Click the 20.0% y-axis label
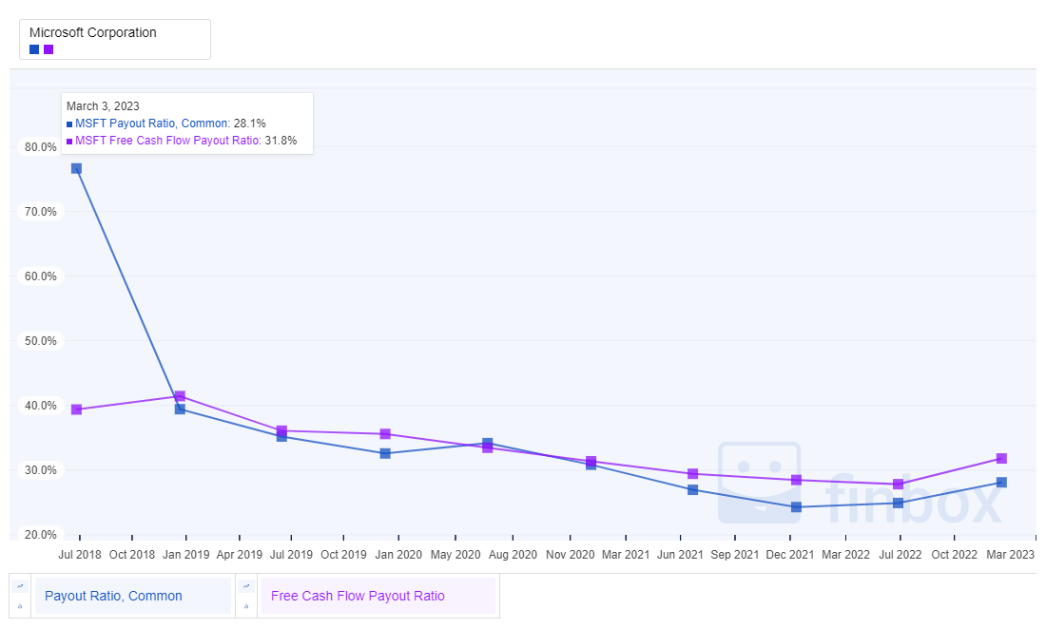This screenshot has height=628, width=1046. [41, 535]
